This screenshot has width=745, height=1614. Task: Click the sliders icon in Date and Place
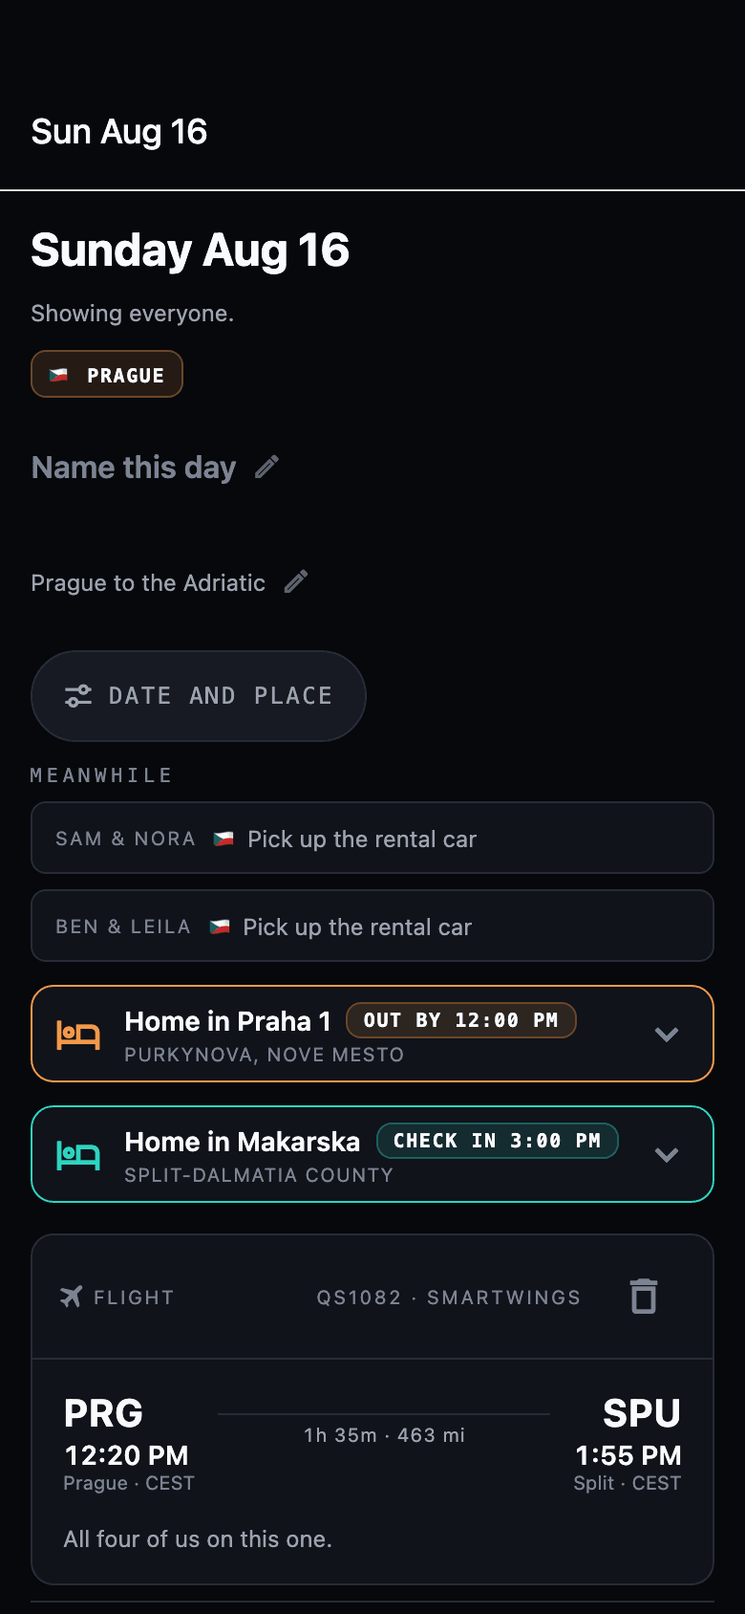(x=78, y=696)
